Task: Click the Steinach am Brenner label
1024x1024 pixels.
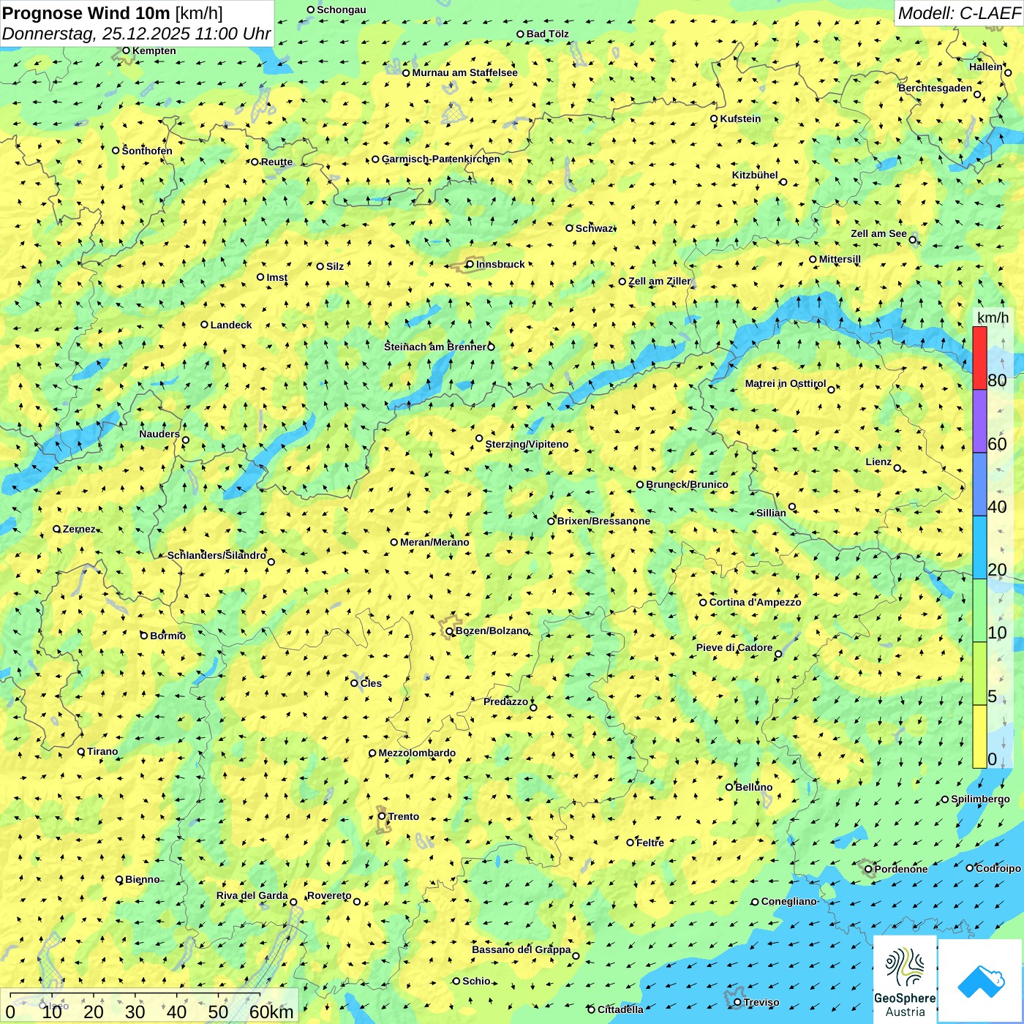Action: pyautogui.click(x=435, y=347)
